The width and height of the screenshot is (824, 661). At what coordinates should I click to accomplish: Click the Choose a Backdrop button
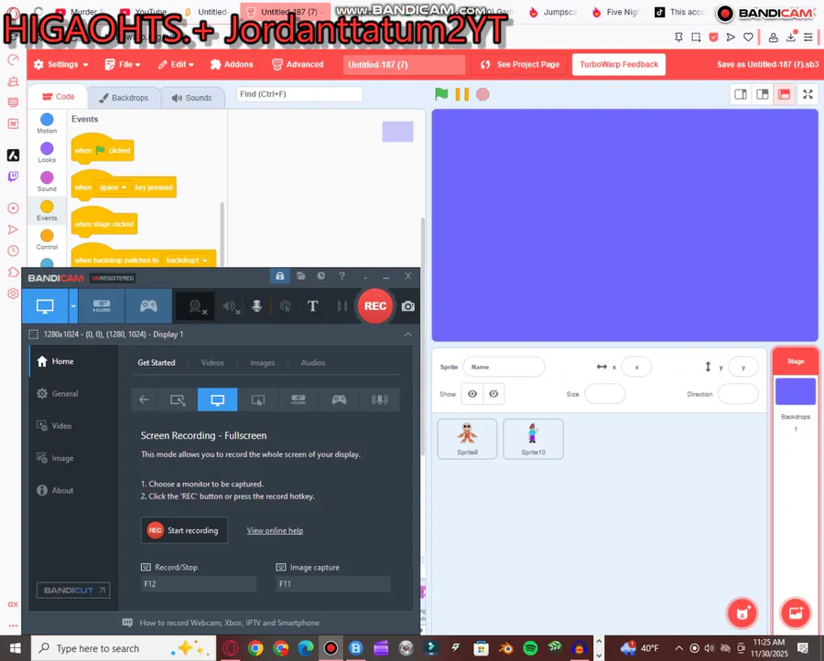point(795,613)
